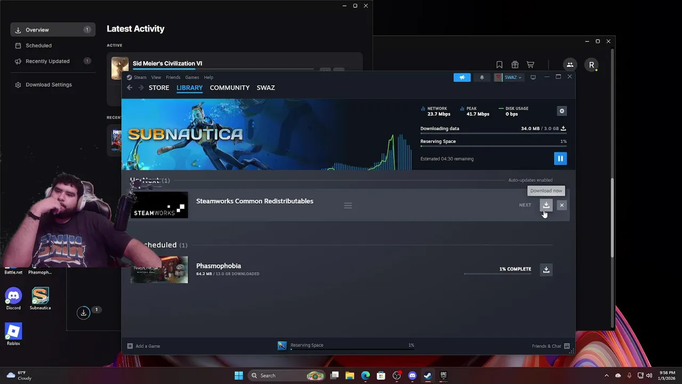Open the weather widget showing Cloudy
The height and width of the screenshot is (384, 682).
(19, 375)
